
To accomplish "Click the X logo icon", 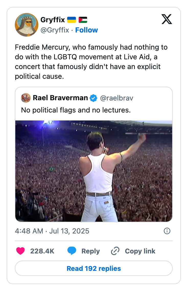I will (x=167, y=19).
